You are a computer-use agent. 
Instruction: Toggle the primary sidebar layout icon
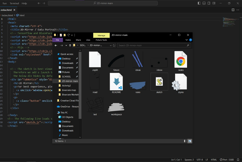click(x=199, y=3)
